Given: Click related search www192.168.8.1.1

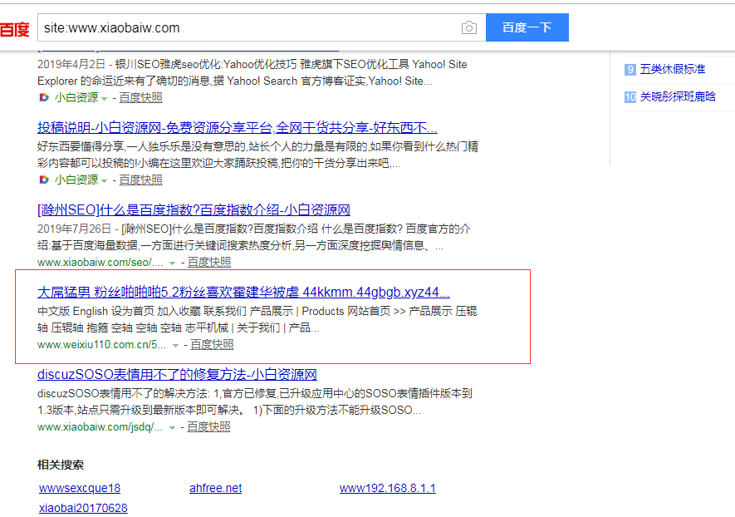Looking at the screenshot, I should (x=388, y=488).
